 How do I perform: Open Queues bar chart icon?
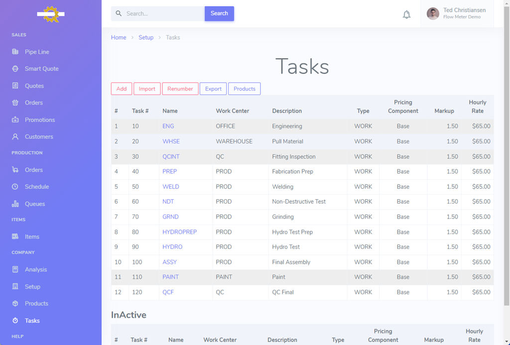(15, 204)
